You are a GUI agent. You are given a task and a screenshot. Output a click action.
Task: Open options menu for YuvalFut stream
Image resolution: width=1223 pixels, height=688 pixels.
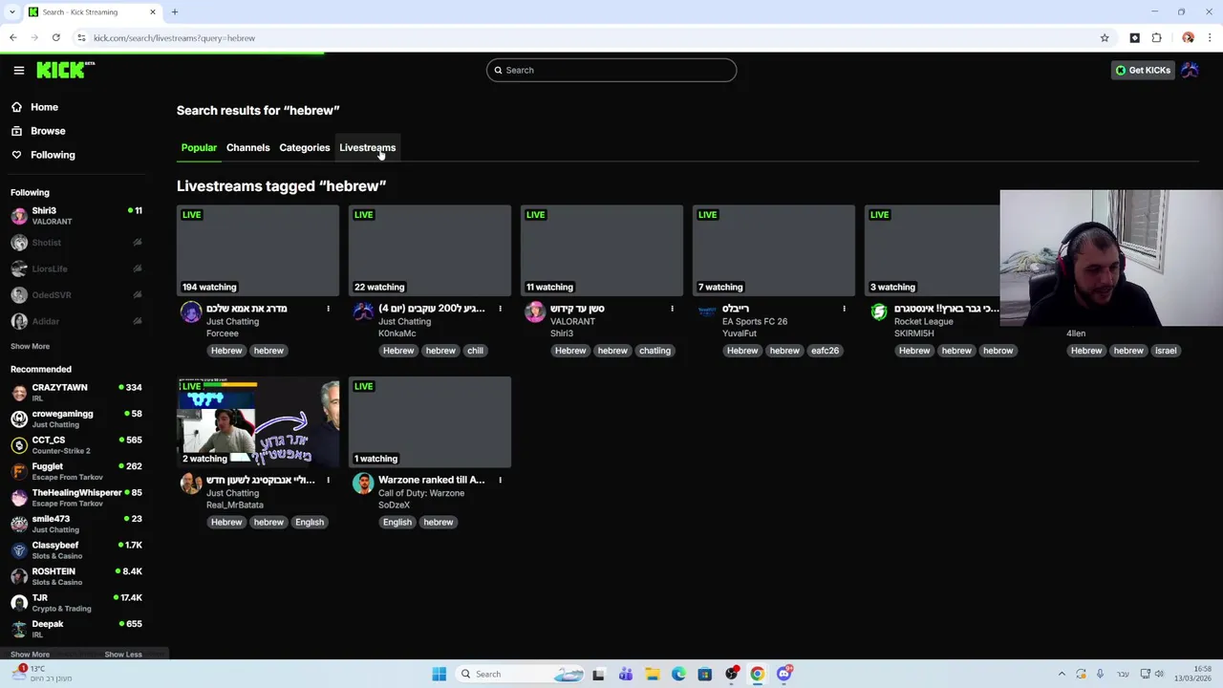pyautogui.click(x=844, y=309)
